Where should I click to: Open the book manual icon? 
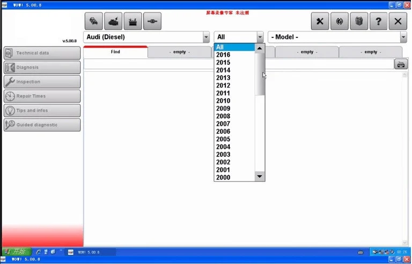coord(359,21)
